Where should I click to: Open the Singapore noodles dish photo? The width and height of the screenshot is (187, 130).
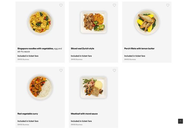pos(40,22)
